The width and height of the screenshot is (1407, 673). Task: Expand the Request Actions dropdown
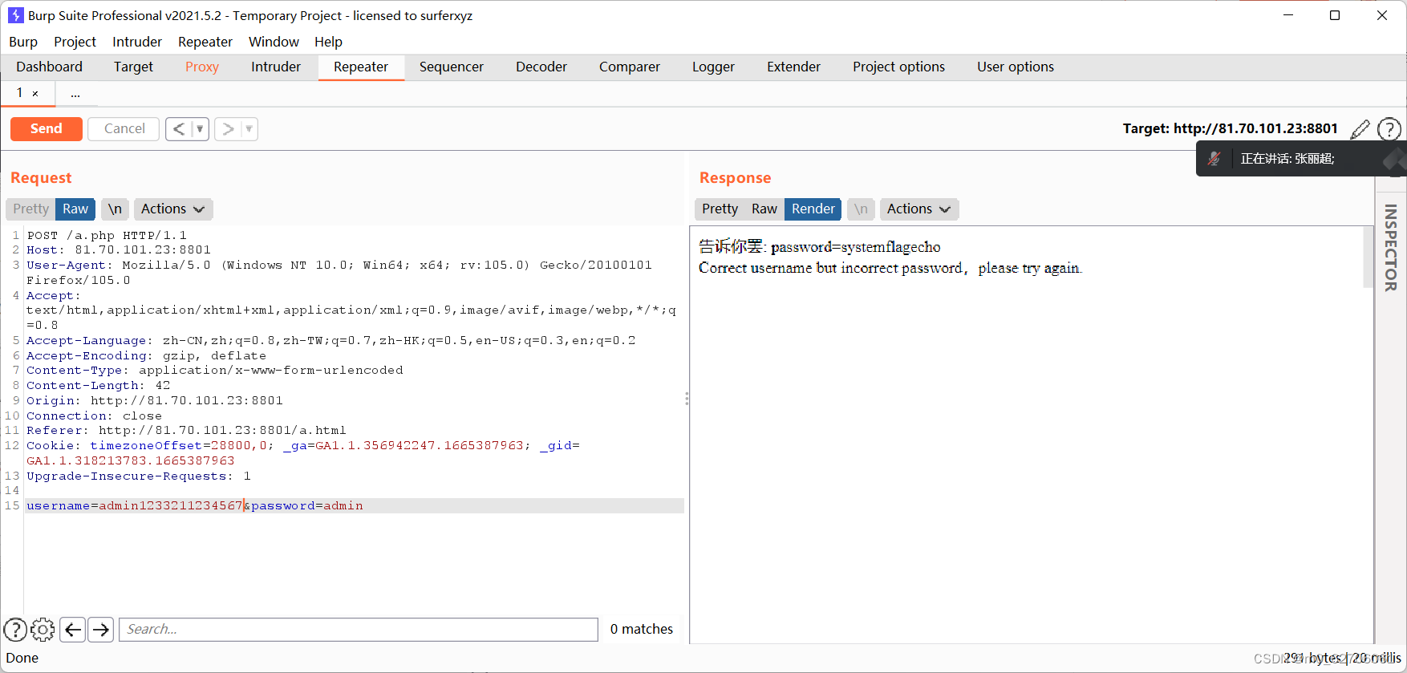coord(173,209)
